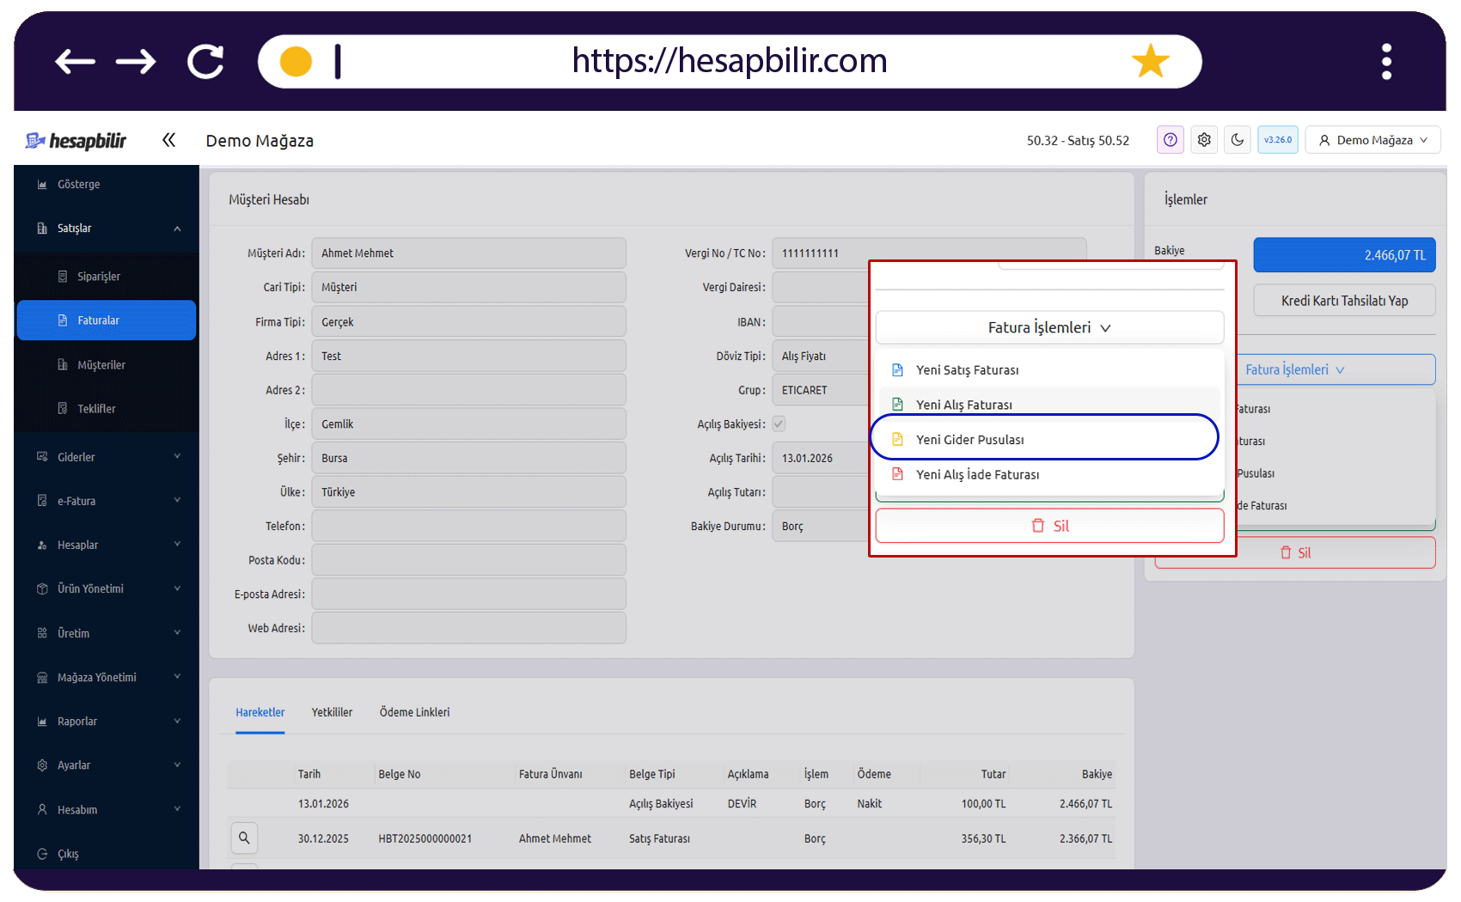Screen dimensions: 1461x902
Task: Click Kredi Kartı Tahsilatı Yap button
Action: coord(1344,301)
